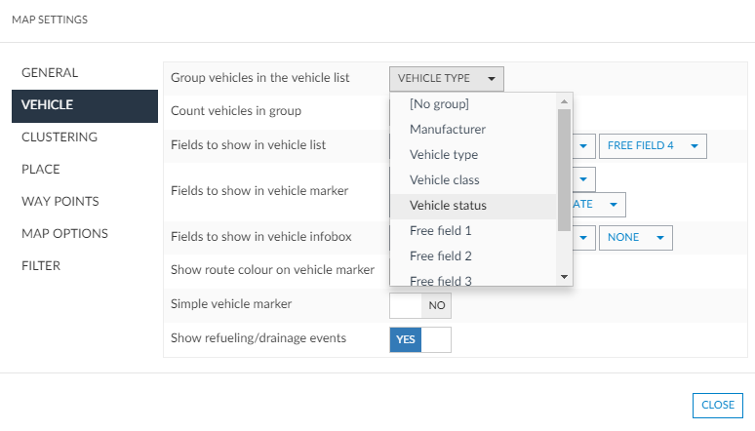Switch to the Clustering tab
755x431 pixels.
pyautogui.click(x=60, y=137)
